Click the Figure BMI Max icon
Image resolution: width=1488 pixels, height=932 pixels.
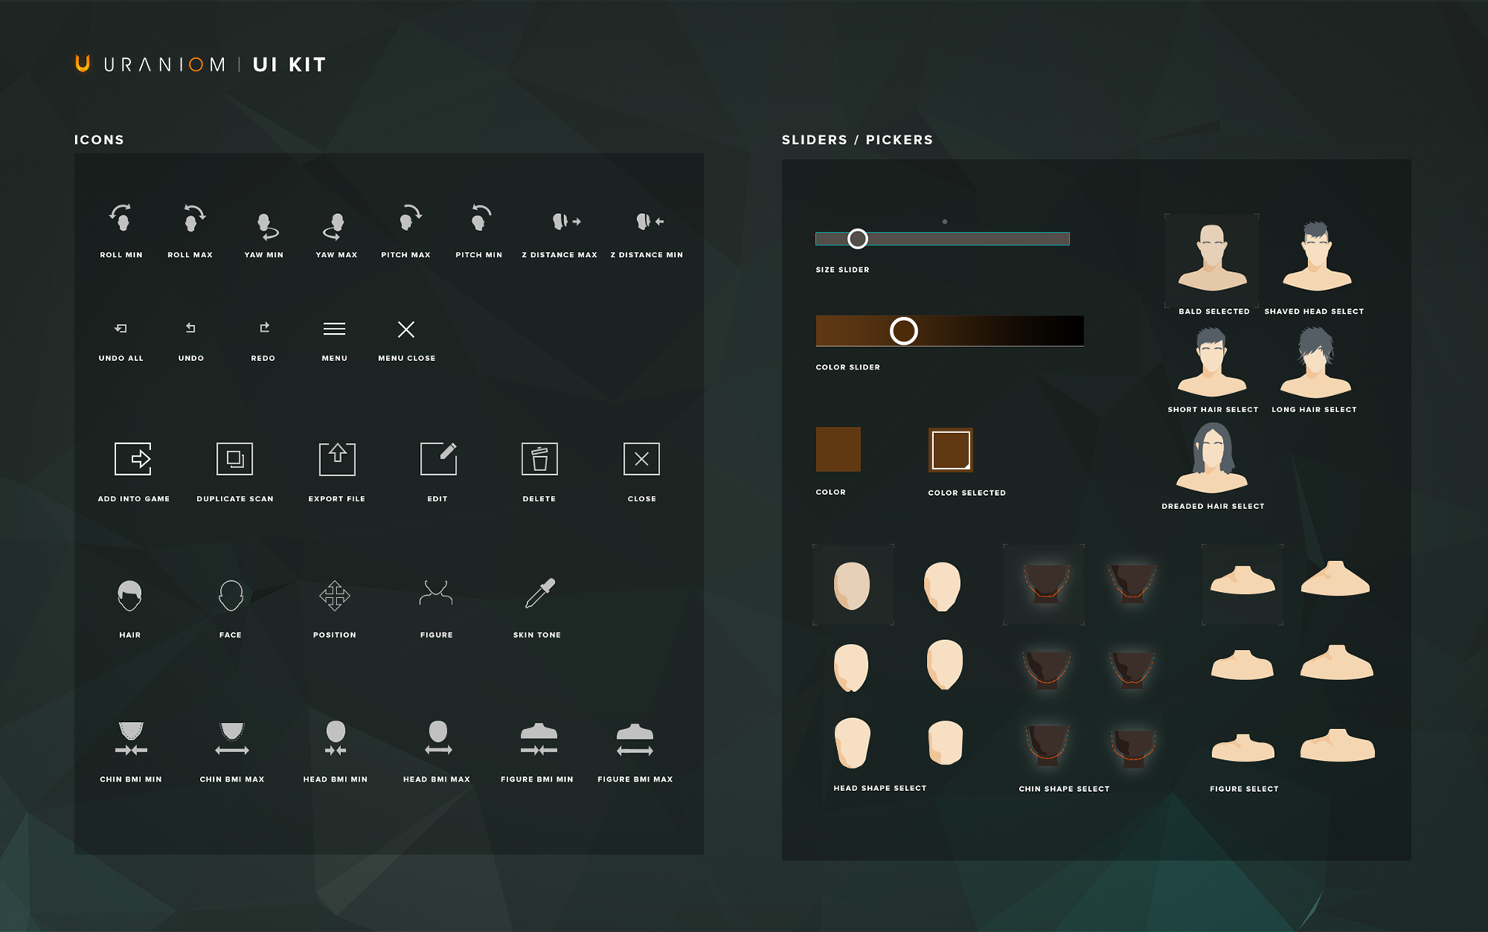coord(635,739)
